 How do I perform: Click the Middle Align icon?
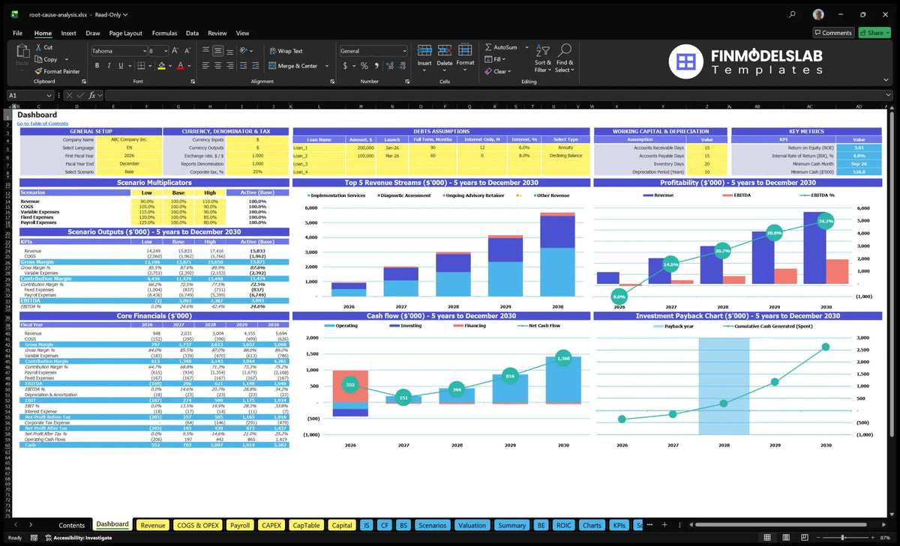coord(217,51)
